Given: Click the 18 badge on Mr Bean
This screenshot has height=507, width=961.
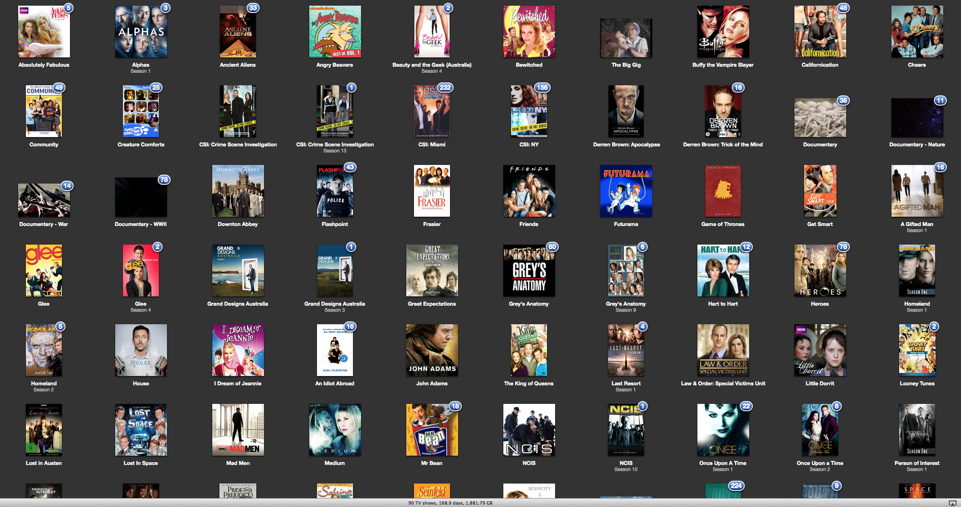Looking at the screenshot, I should tap(455, 406).
